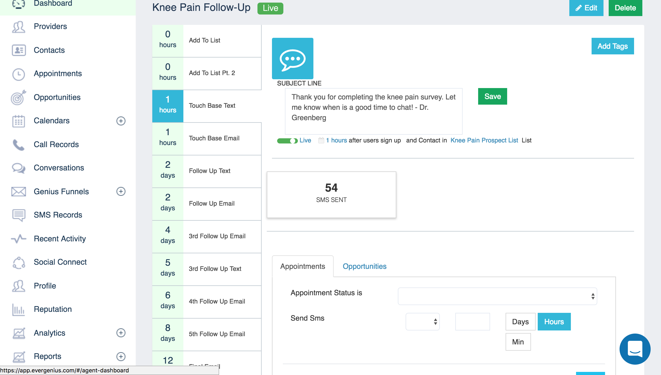The image size is (661, 375).
Task: Click the Providers sidebar icon
Action: click(18, 27)
